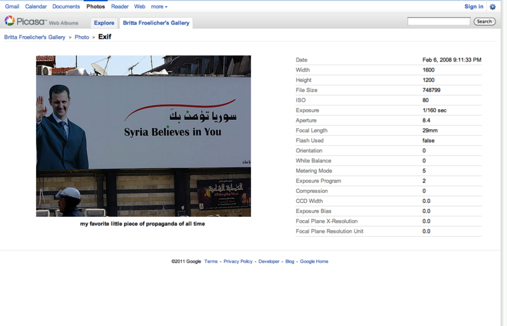Screen dimensions: 507x326
Task: Select the photo caption about propaganda
Action: point(143,224)
